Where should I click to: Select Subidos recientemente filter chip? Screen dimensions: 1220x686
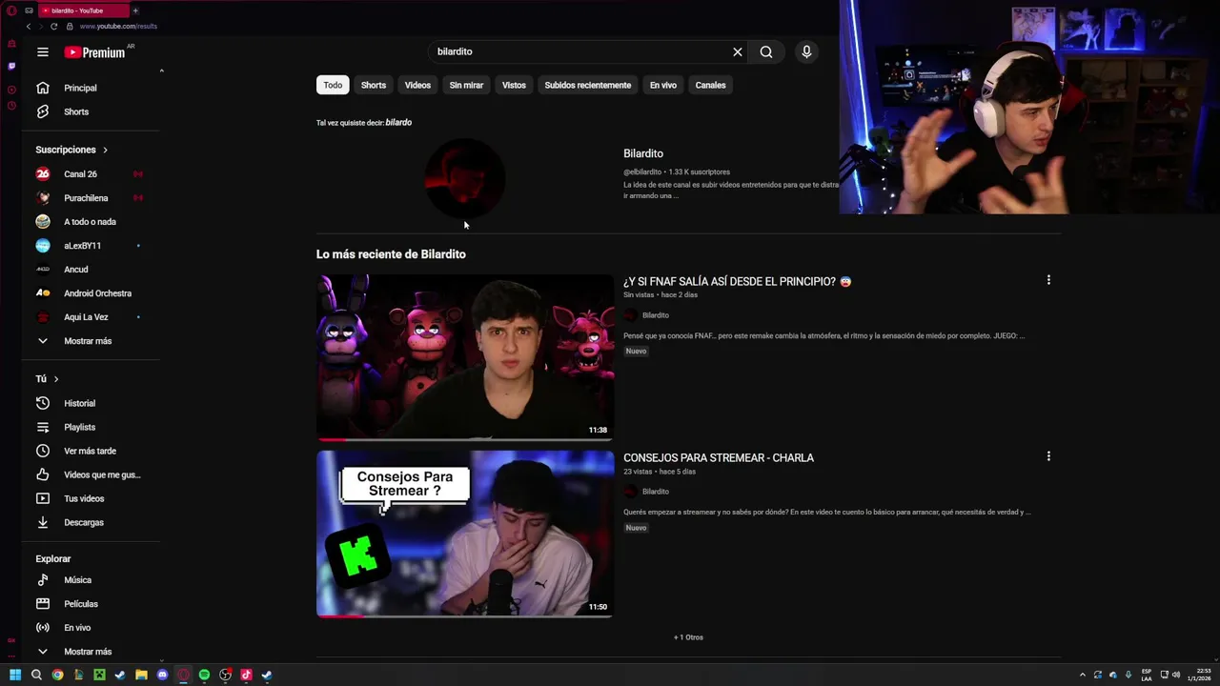point(587,85)
